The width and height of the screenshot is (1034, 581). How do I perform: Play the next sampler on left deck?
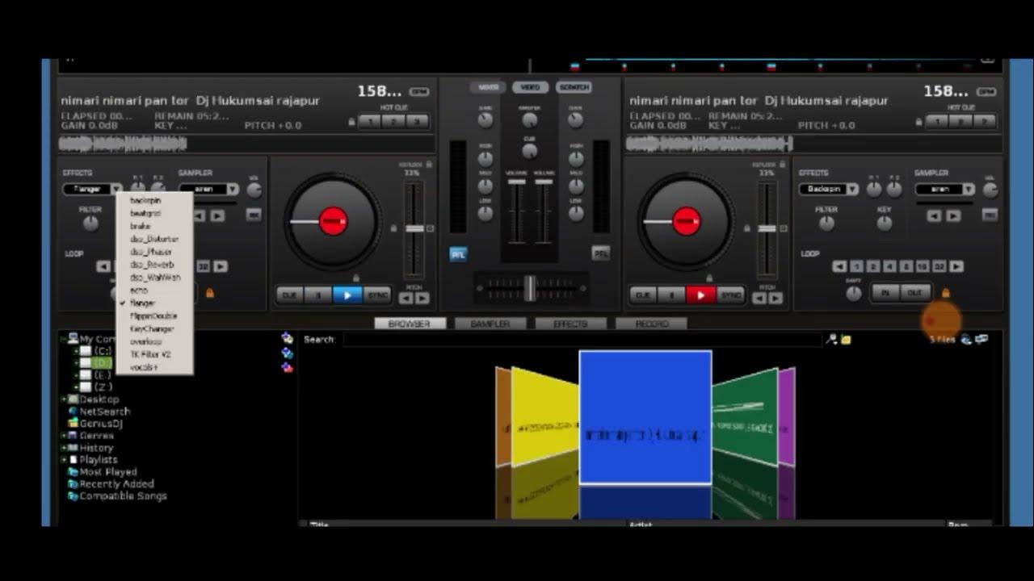(218, 215)
